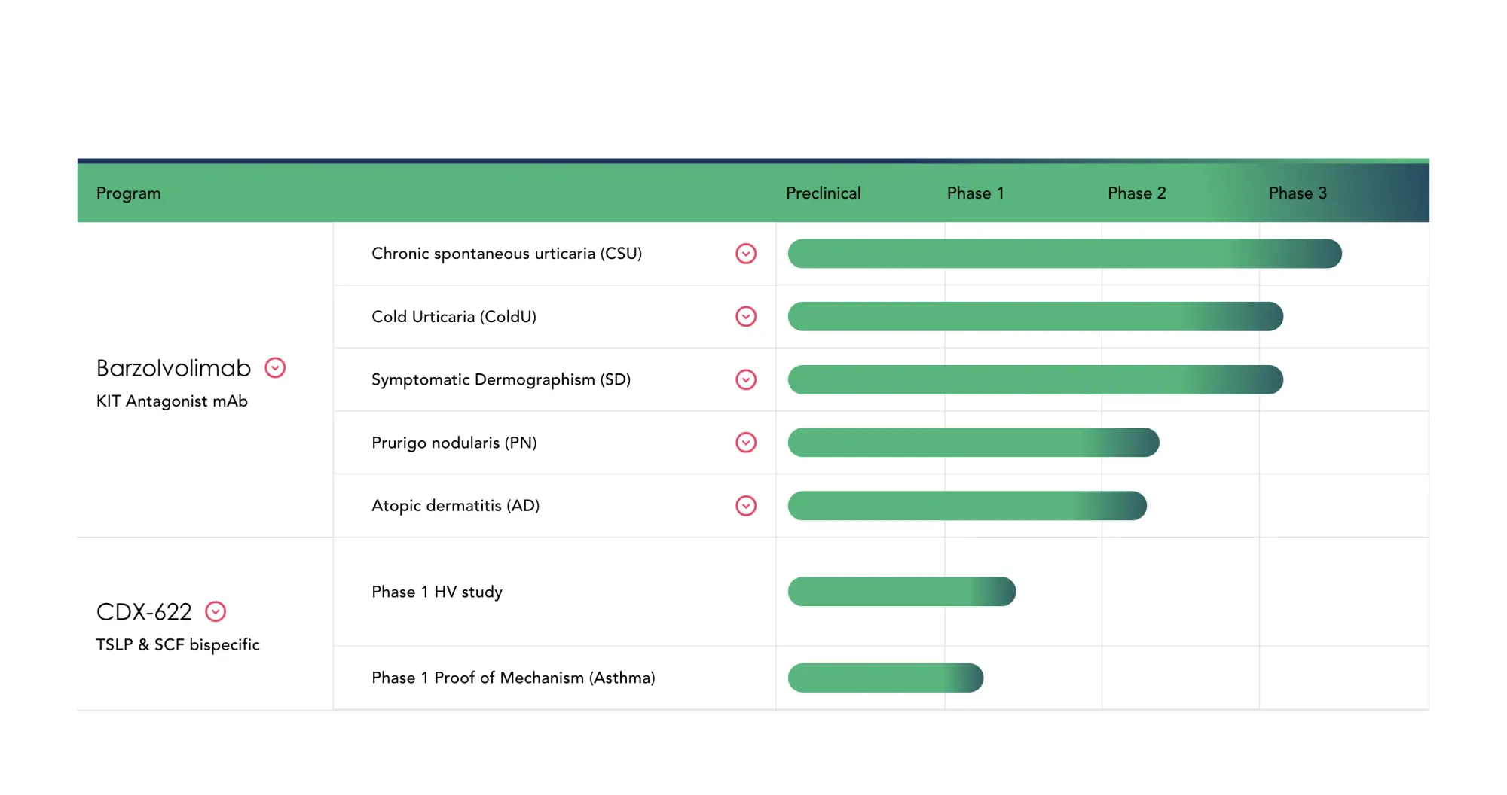Expand Cold Urticaria (ColdU) row

[x=746, y=316]
